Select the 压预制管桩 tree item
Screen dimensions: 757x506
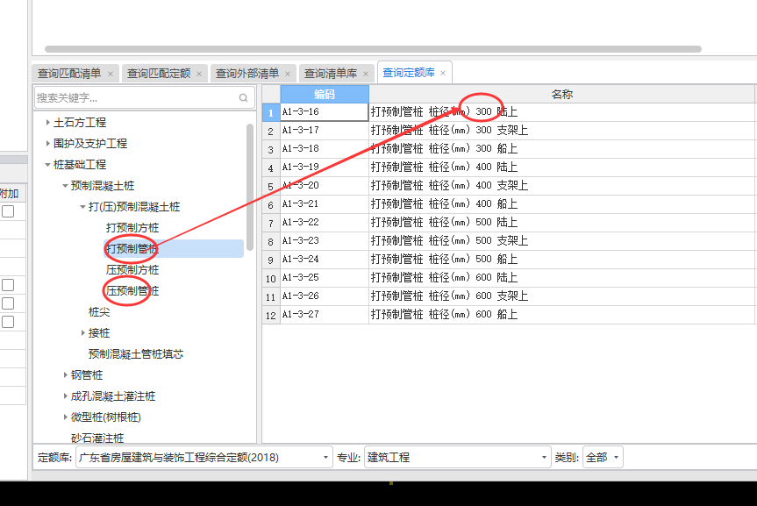coord(132,291)
